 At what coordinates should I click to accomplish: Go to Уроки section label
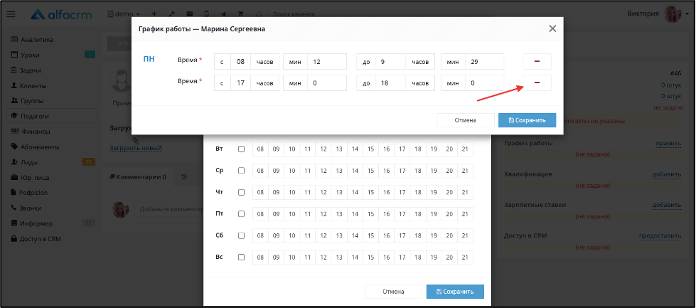point(30,55)
